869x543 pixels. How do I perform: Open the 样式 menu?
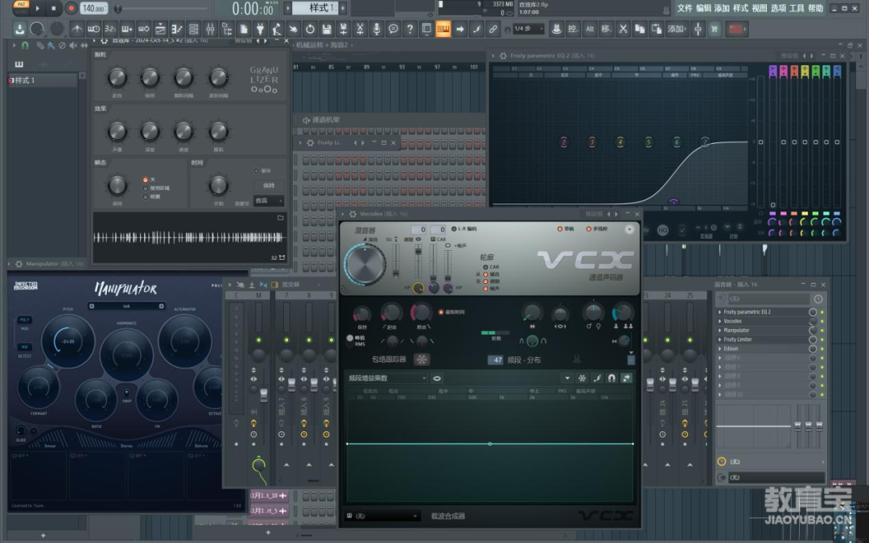(740, 8)
